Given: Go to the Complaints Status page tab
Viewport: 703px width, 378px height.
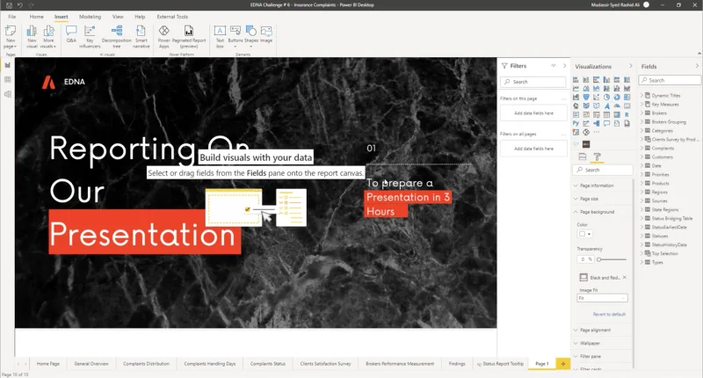Looking at the screenshot, I should 268,364.
